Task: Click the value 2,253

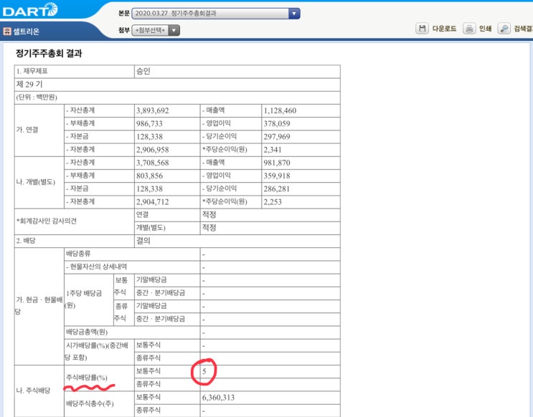Action: (273, 202)
